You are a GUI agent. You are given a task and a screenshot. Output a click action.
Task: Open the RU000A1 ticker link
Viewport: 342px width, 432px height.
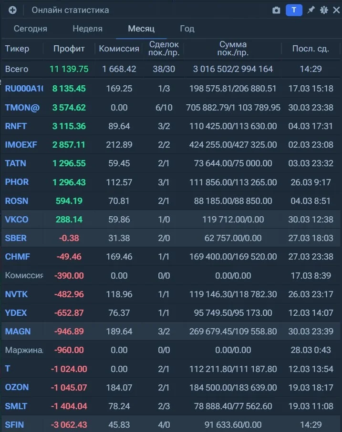[x=24, y=89]
